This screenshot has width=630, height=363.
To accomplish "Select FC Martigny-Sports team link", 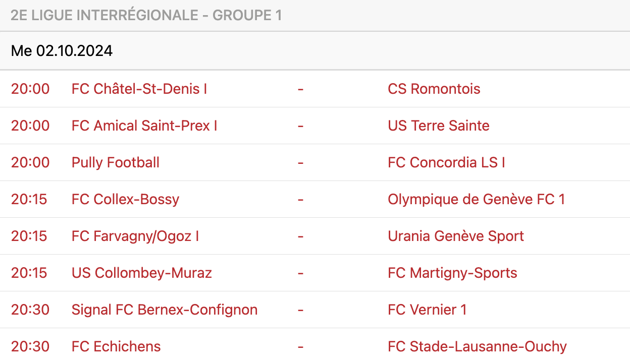I will [452, 273].
